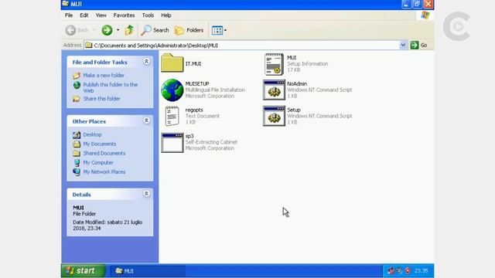Select the sp3 self-extracting cabinet icon

point(172,142)
